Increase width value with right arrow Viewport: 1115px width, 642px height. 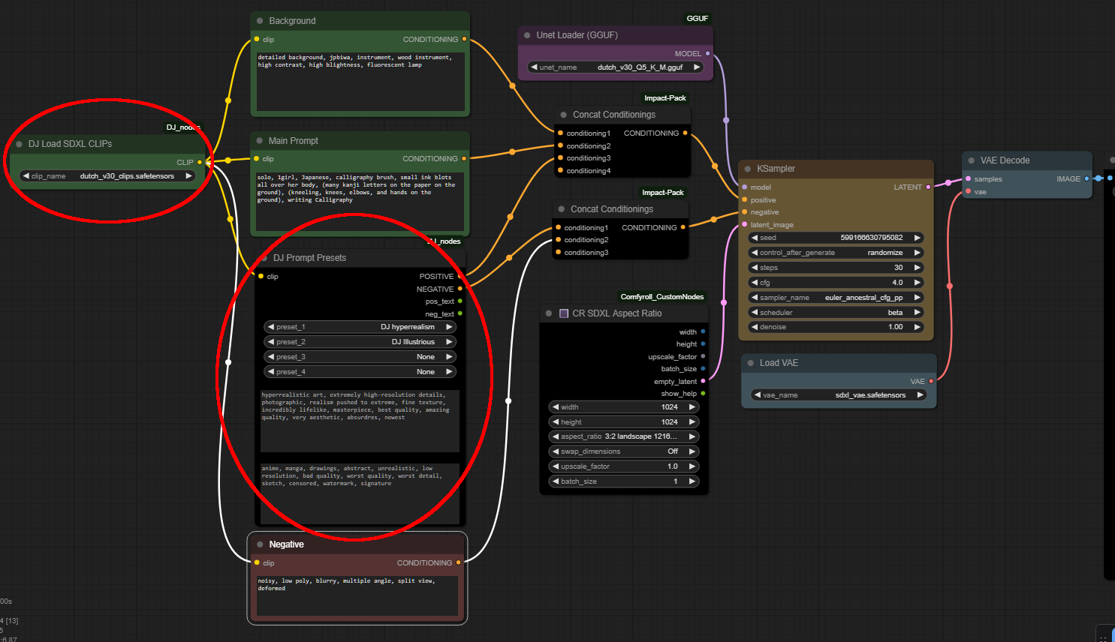click(x=692, y=407)
